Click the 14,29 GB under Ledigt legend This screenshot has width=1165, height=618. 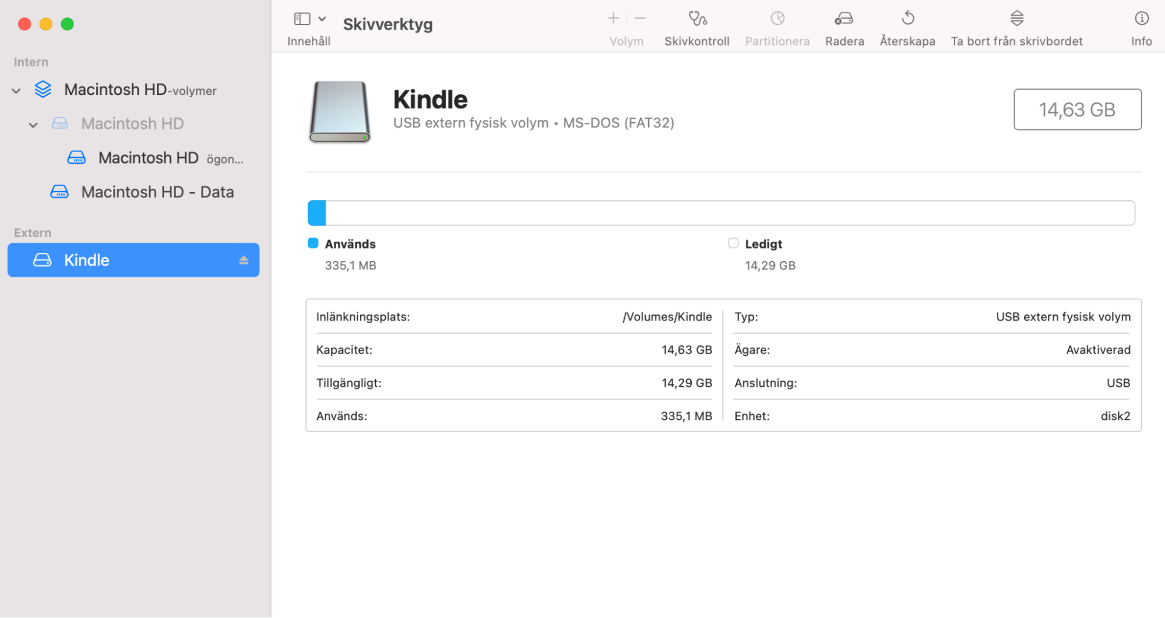pos(770,266)
